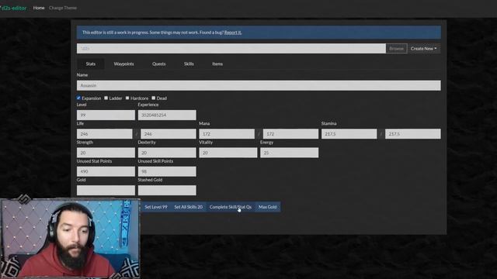Click the maximum Stamina value field
Image resolution: width=497 pixels, height=279 pixels.
click(413, 134)
